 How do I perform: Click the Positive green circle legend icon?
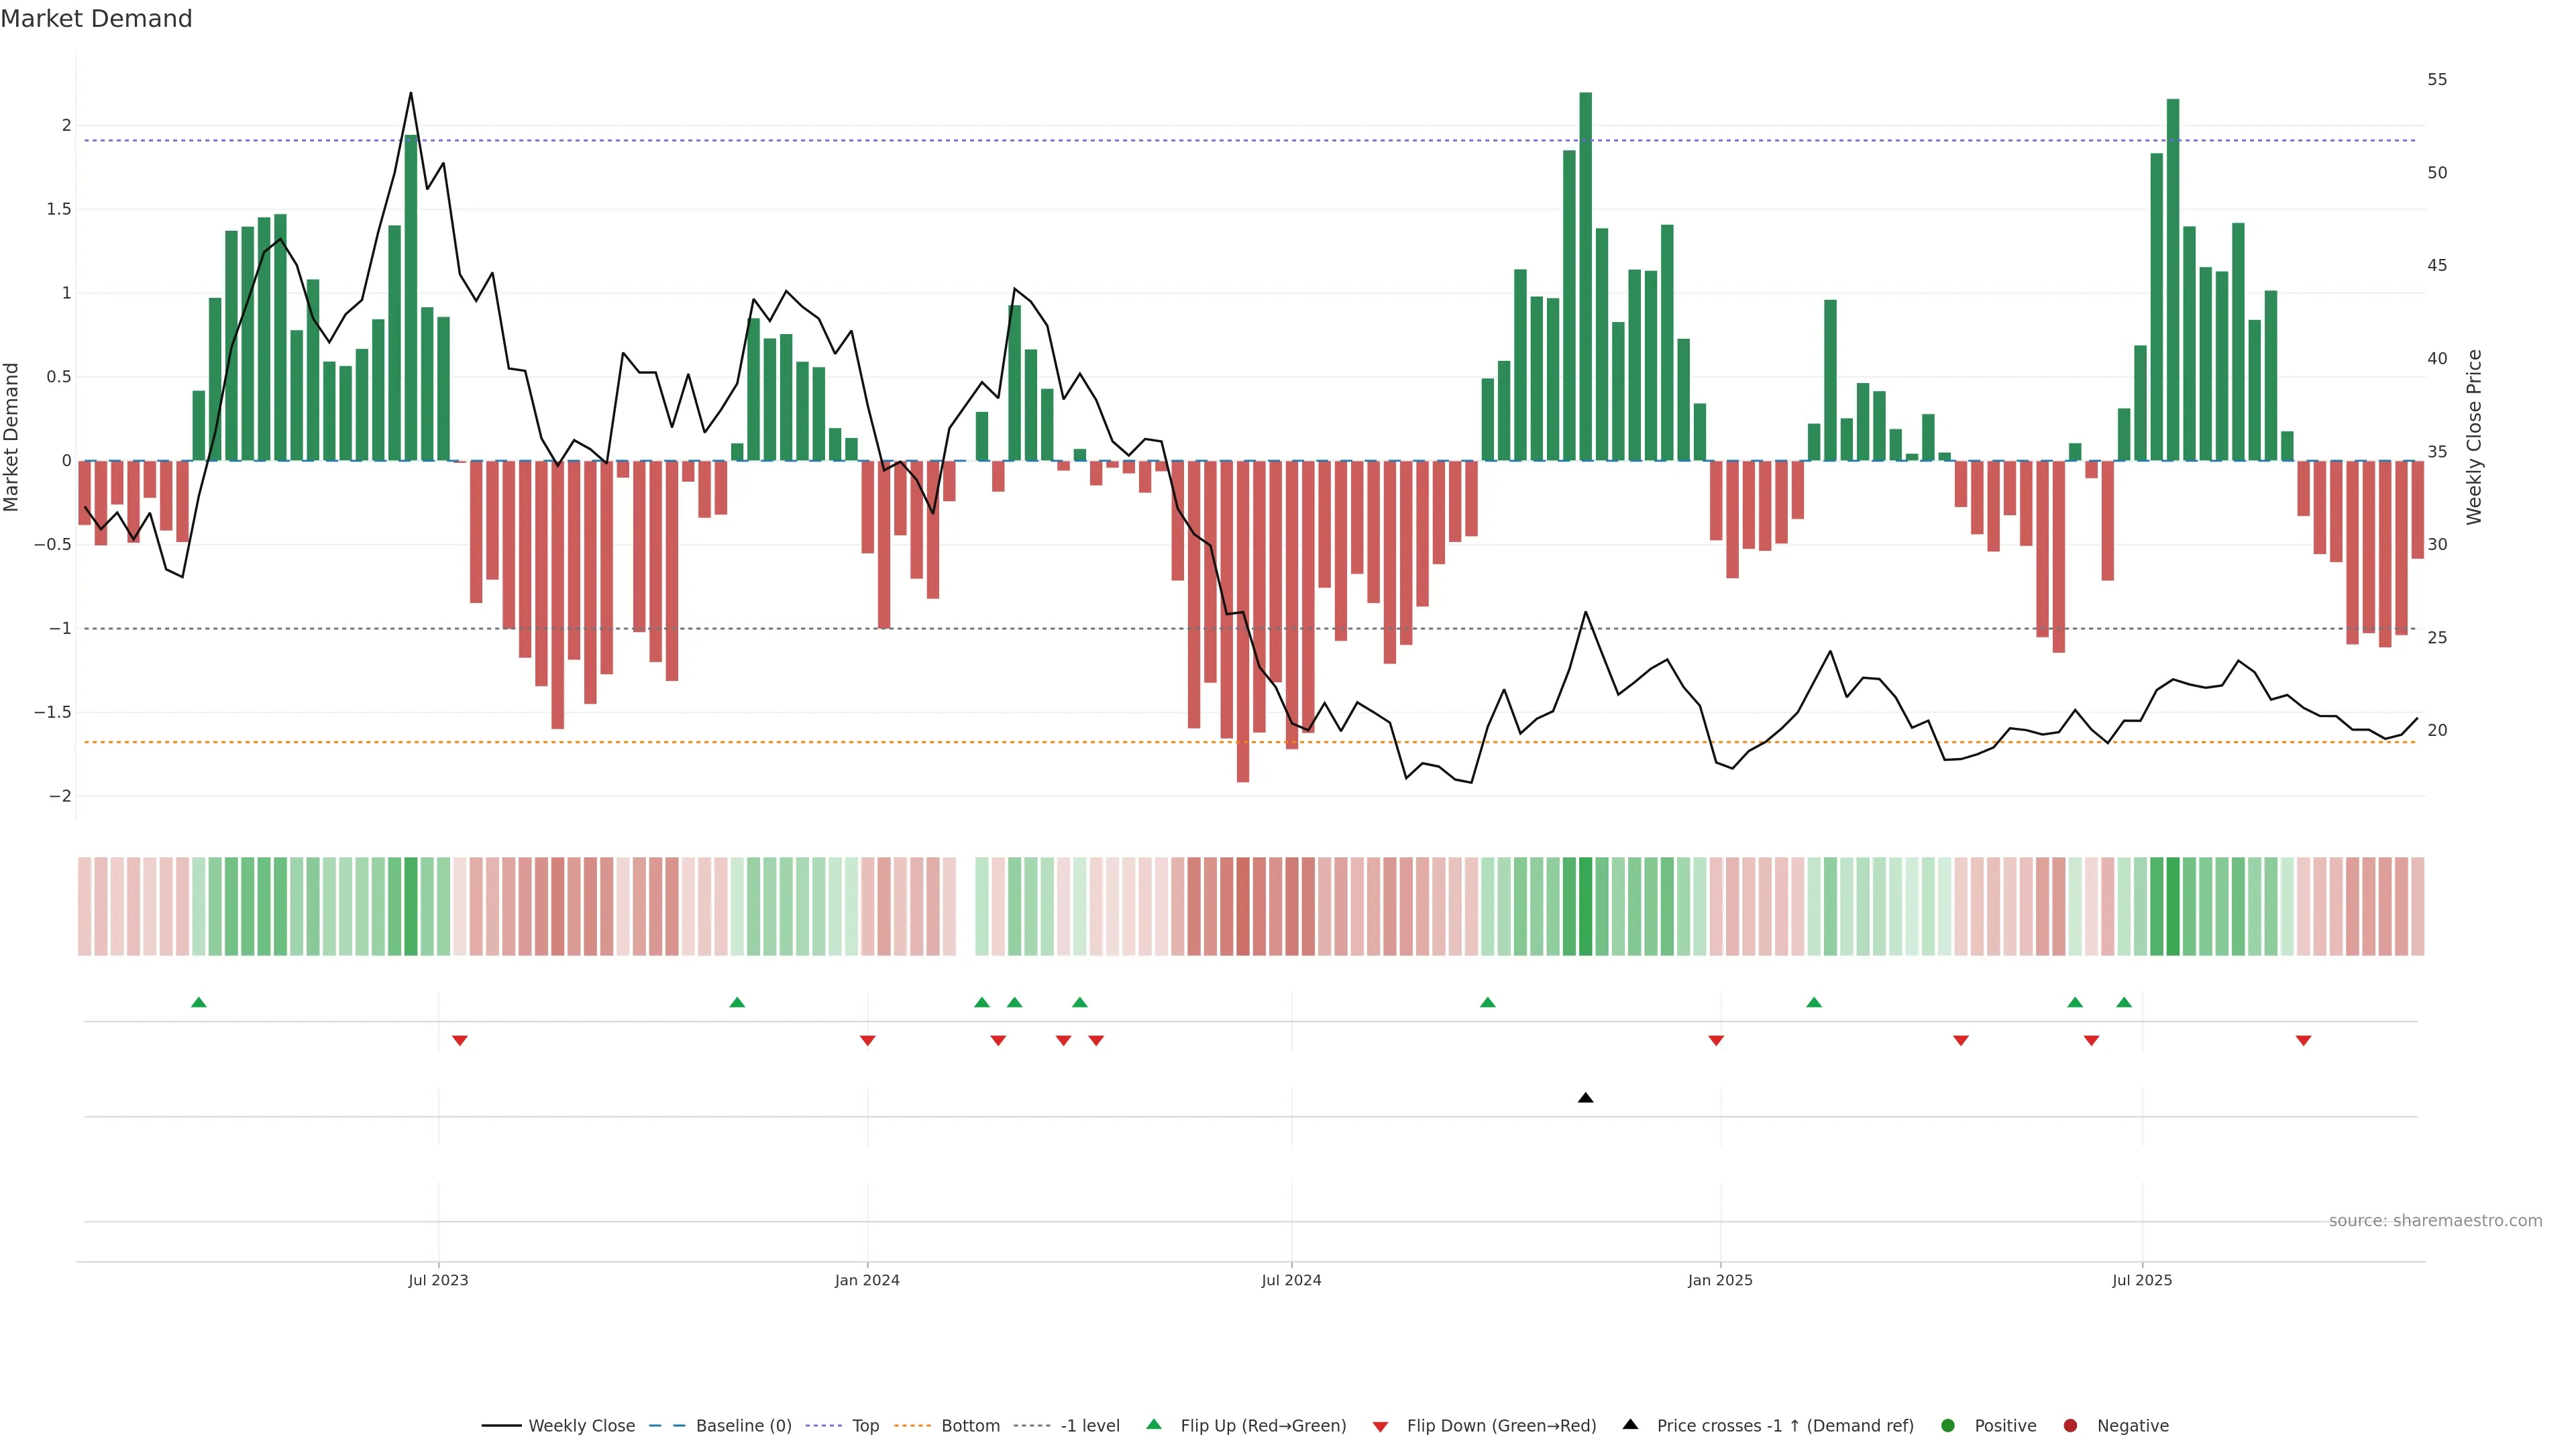click(x=1947, y=1426)
